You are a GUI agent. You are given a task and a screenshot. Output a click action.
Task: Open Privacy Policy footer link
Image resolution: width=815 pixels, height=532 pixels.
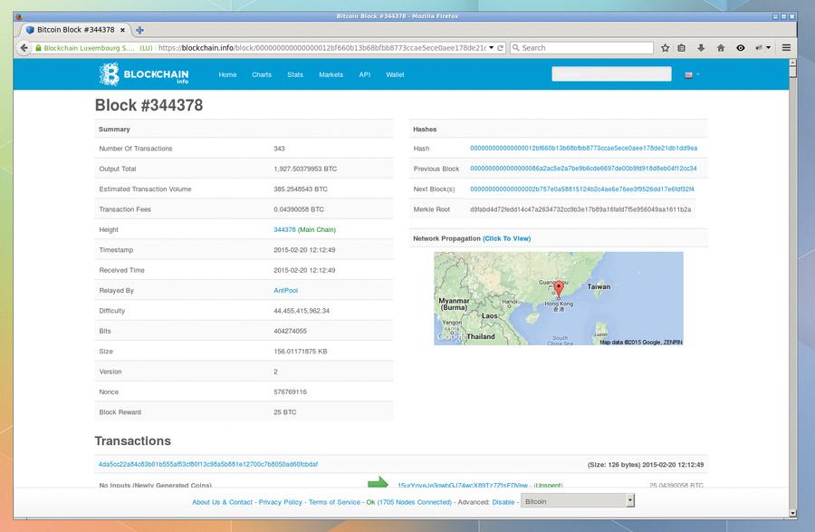(x=280, y=502)
